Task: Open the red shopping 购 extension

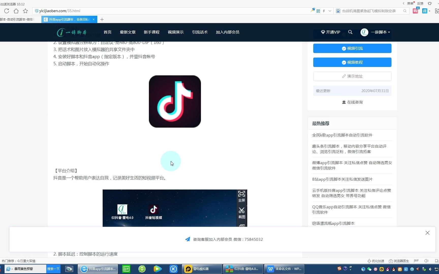Action: pos(416,11)
